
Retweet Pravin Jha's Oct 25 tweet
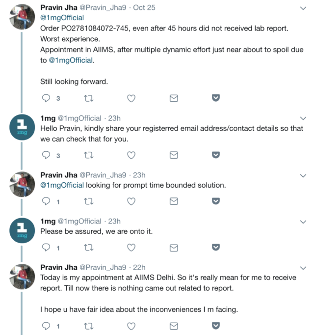[88, 98]
